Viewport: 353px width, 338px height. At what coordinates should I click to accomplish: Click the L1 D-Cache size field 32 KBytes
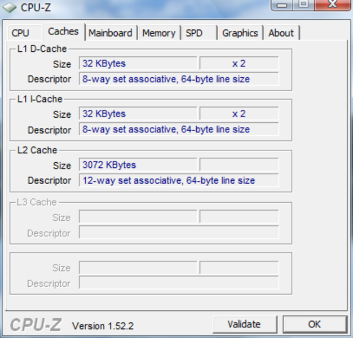[x=138, y=64]
